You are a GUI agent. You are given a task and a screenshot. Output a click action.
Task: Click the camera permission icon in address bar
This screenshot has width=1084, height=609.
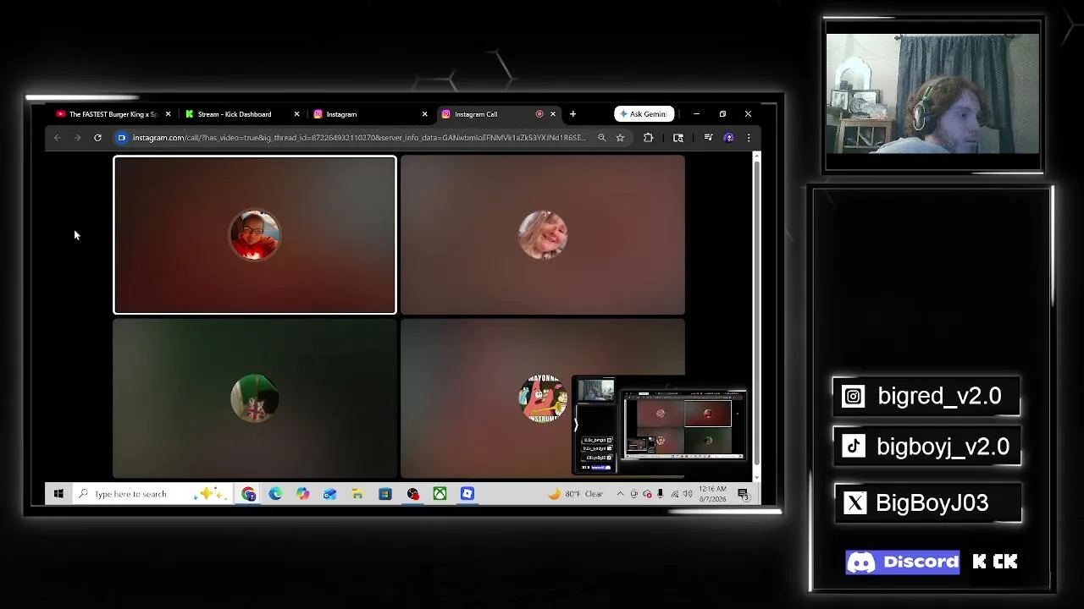pos(122,138)
